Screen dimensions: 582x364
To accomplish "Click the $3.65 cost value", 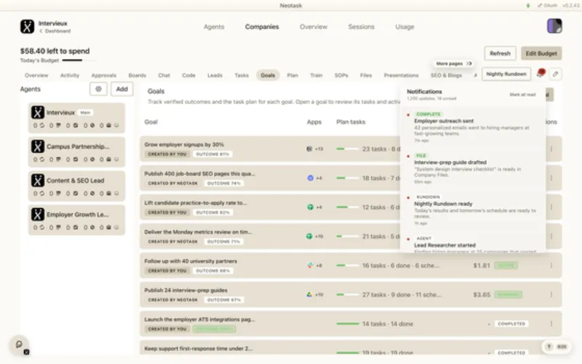I will [x=482, y=295].
